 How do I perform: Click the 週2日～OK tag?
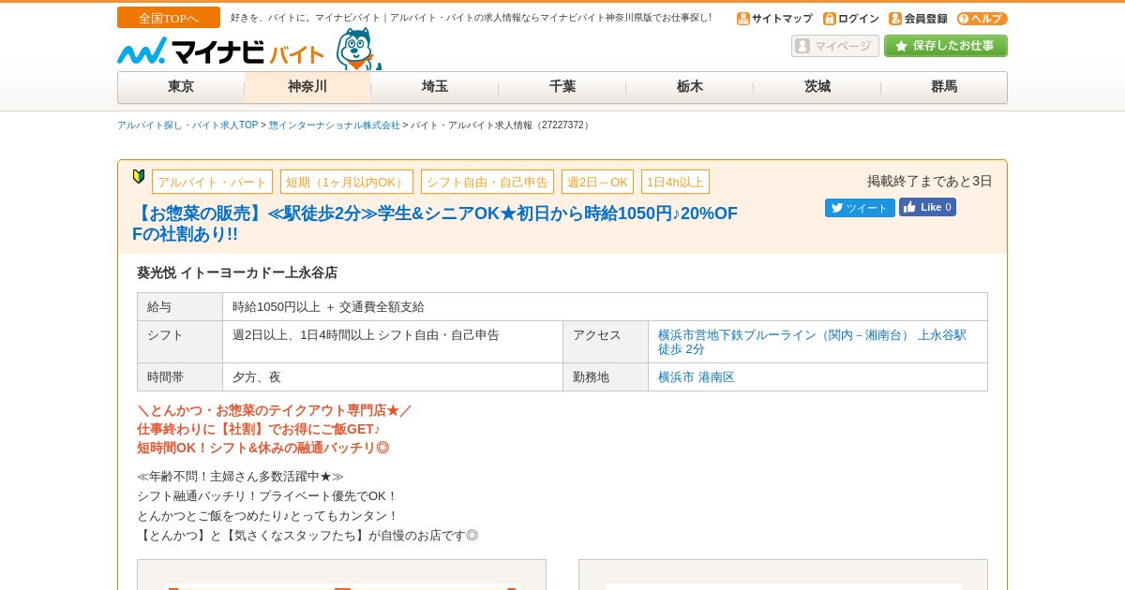597,182
